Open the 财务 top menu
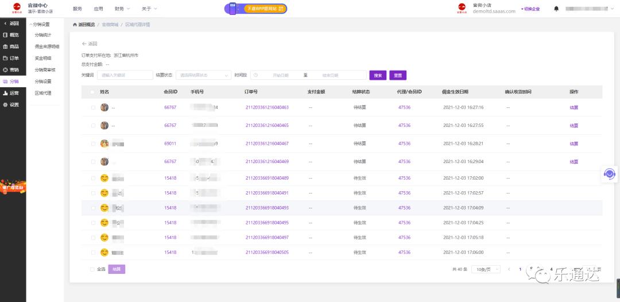This screenshot has height=302, width=620. coord(122,9)
